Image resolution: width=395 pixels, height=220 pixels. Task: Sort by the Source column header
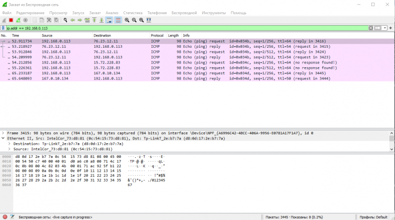[67, 36]
